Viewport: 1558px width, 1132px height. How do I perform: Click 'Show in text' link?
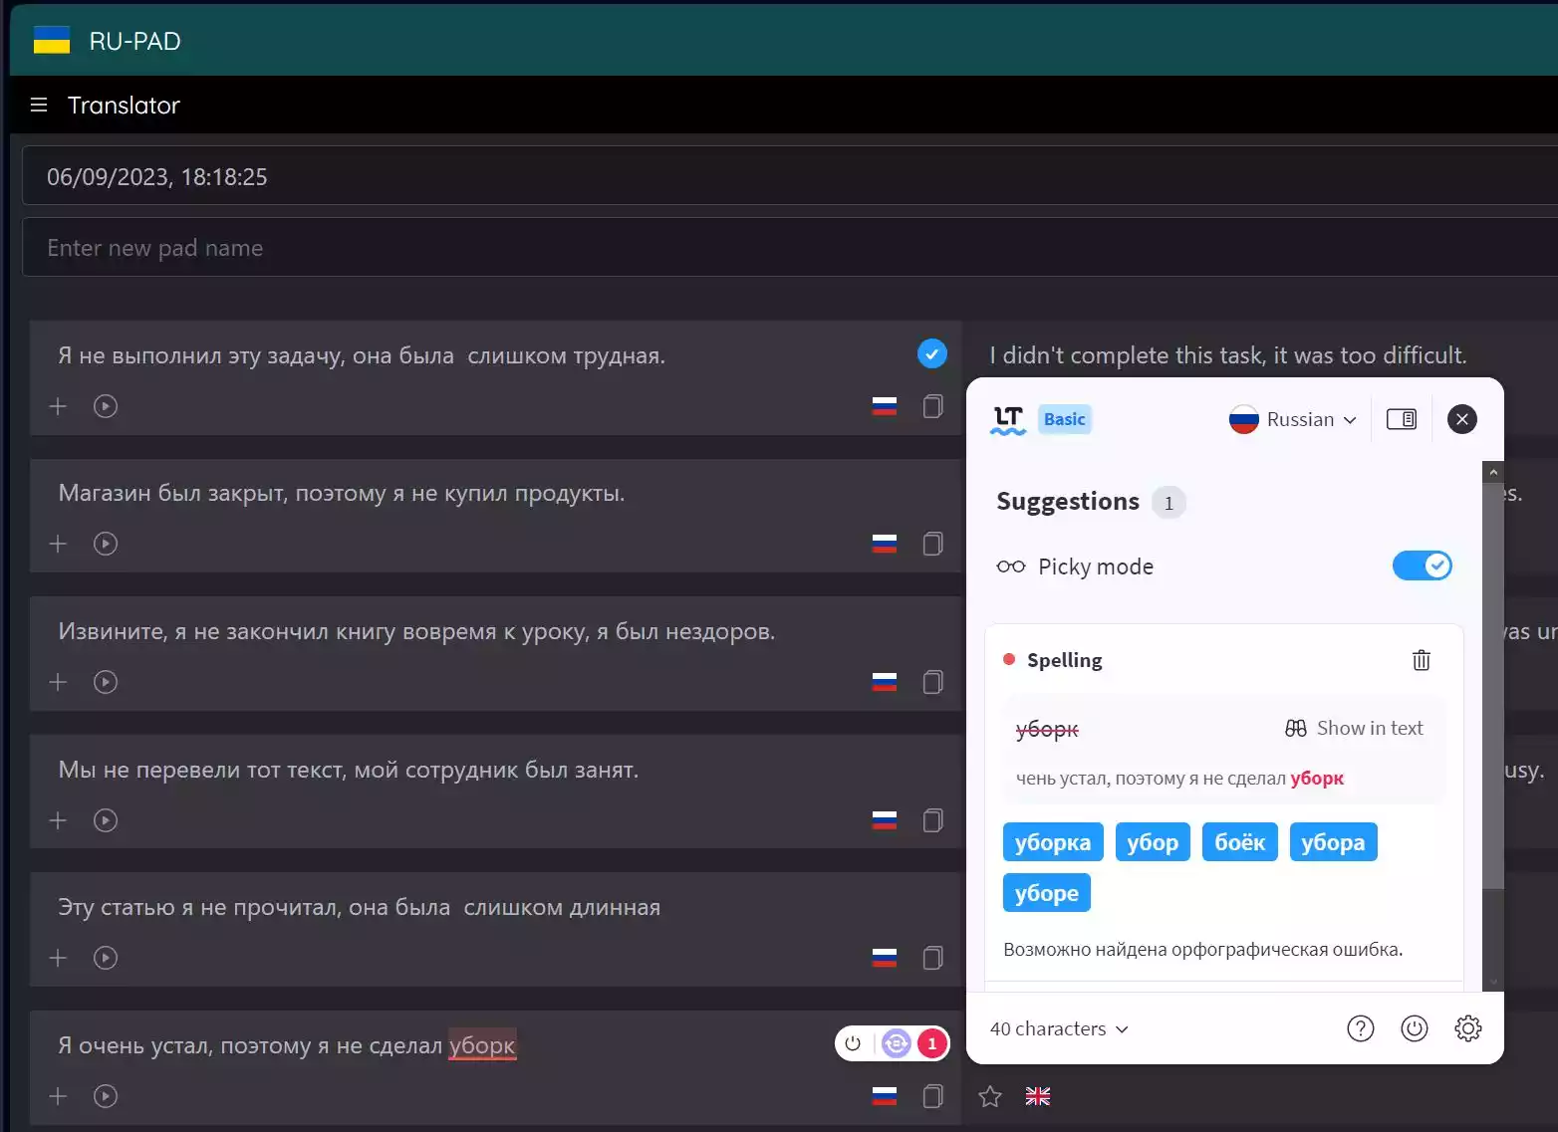pyautogui.click(x=1355, y=728)
